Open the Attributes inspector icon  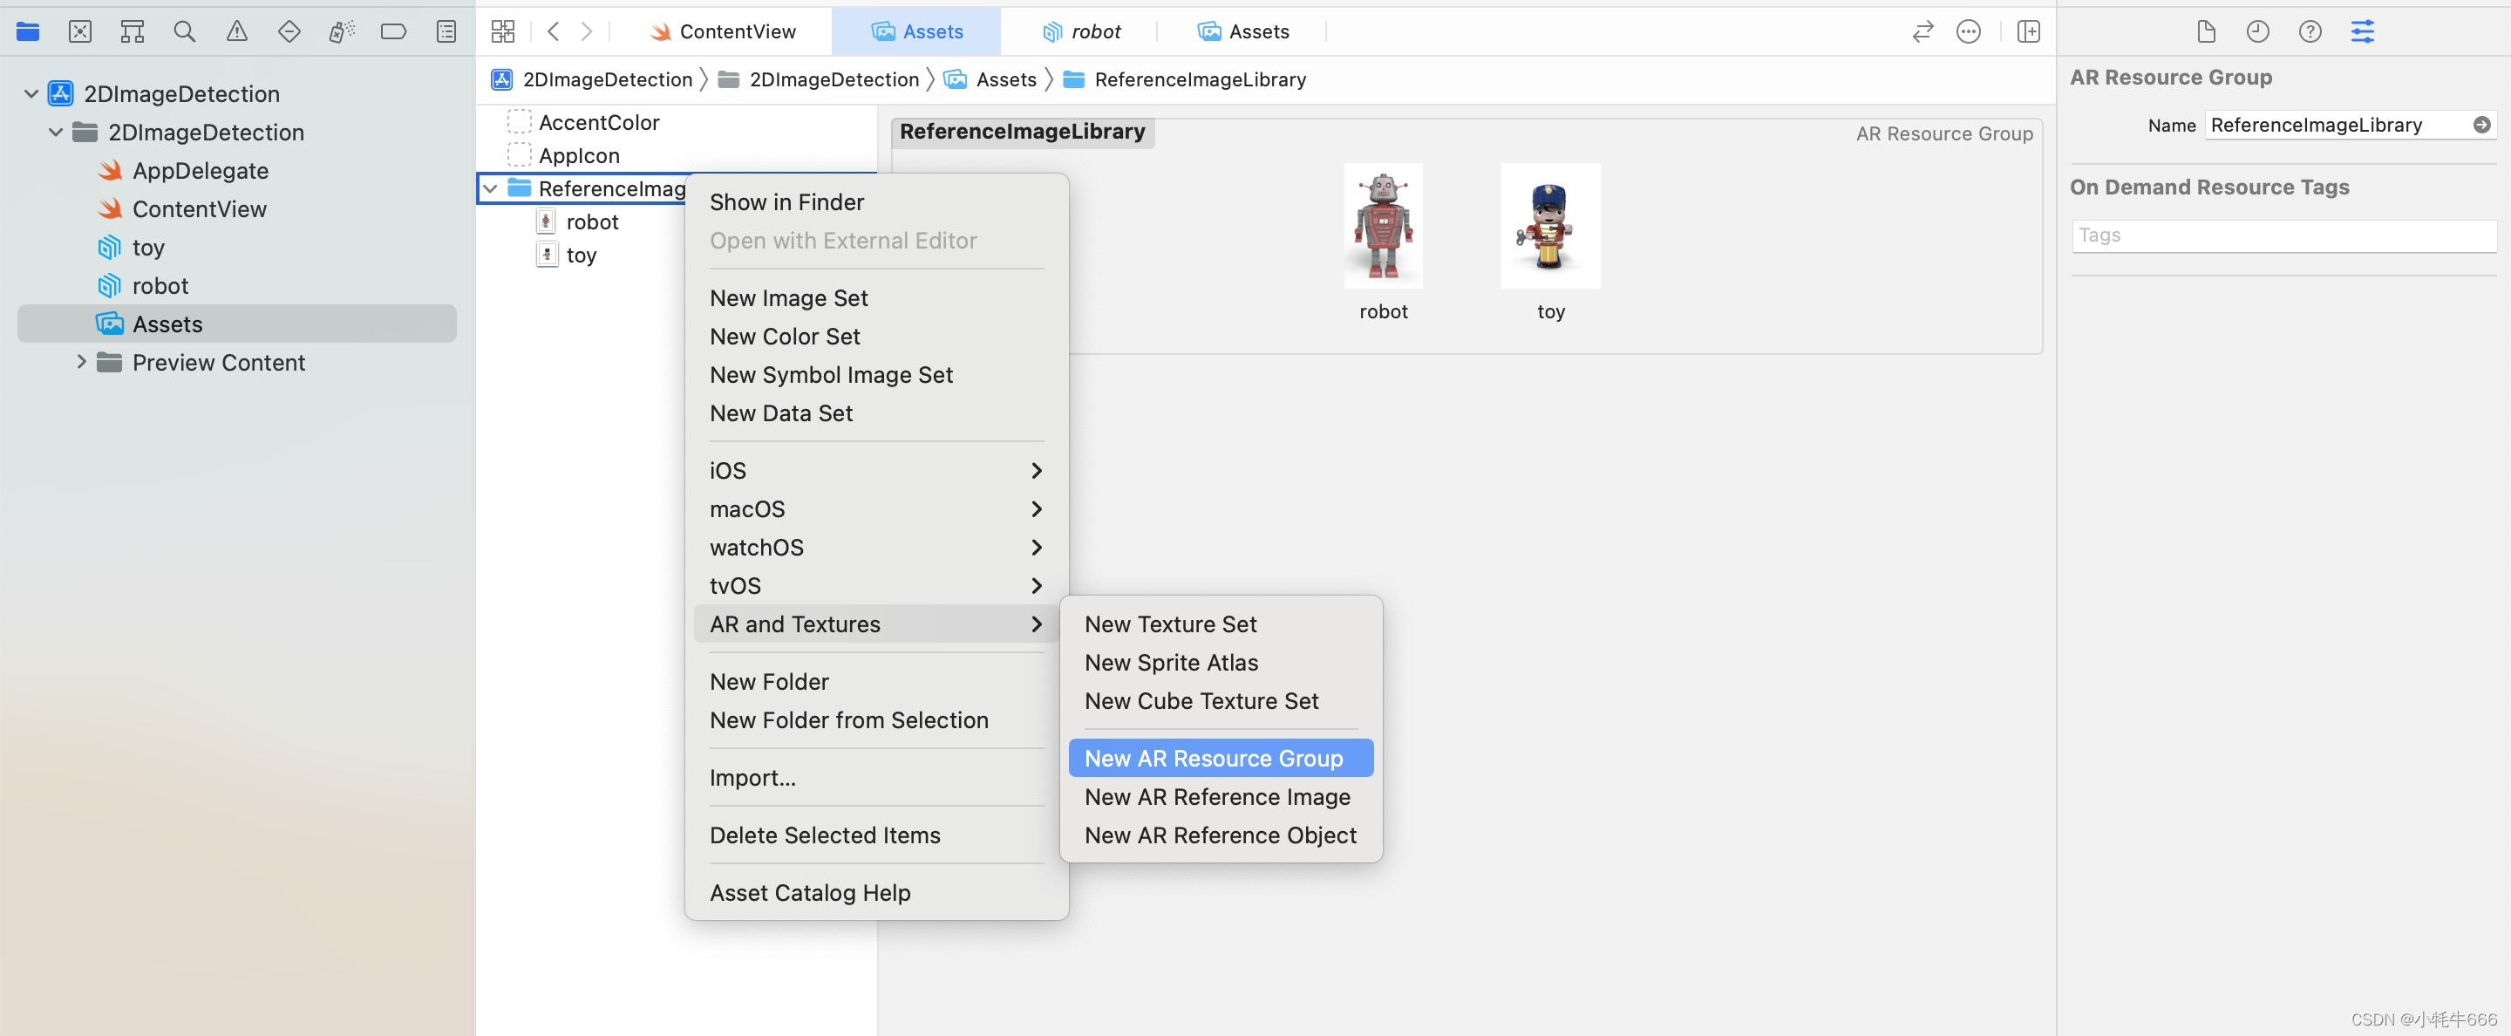coord(2362,31)
